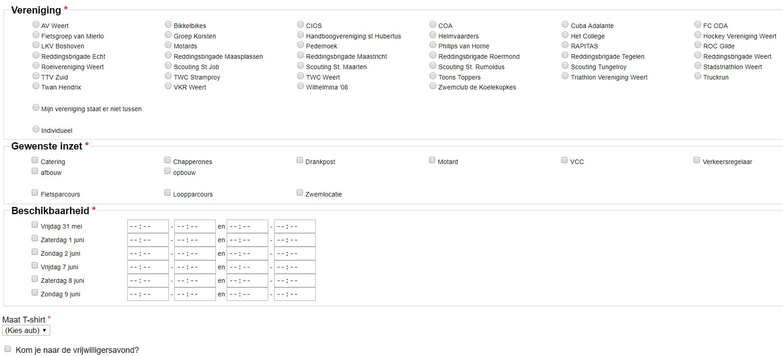The image size is (783, 356).
Task: Select the Individueel radio option
Action: pyautogui.click(x=36, y=129)
